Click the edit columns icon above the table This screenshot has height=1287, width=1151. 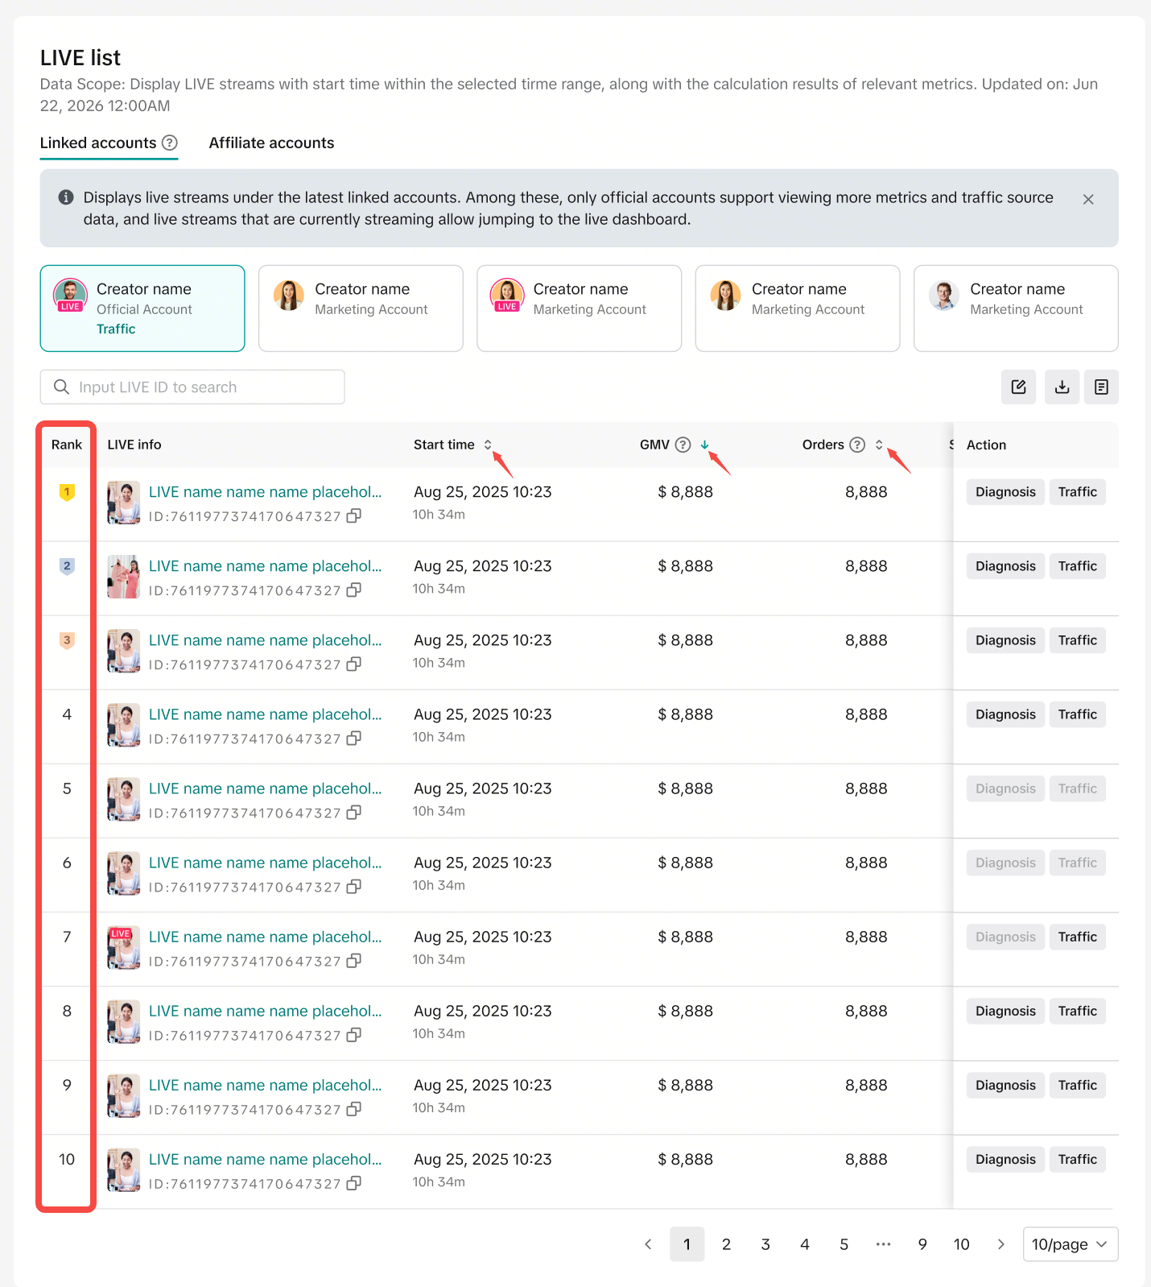(1018, 387)
